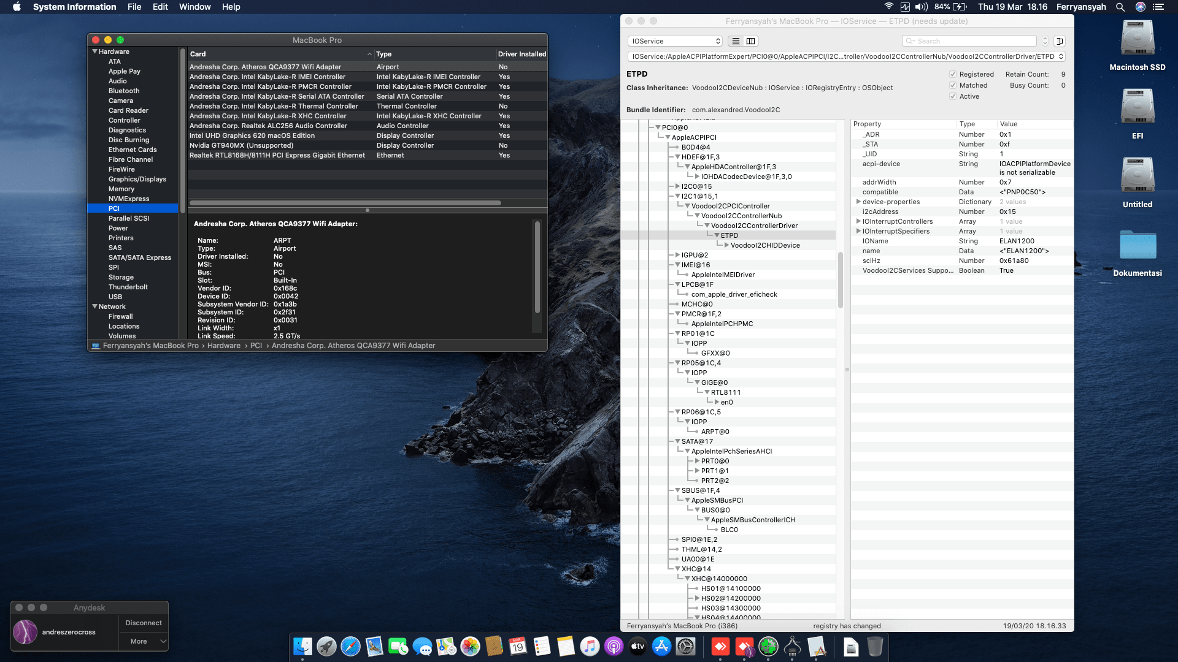This screenshot has height=662, width=1178.
Task: Collapse the Hardware section in System Information
Action: (x=95, y=51)
